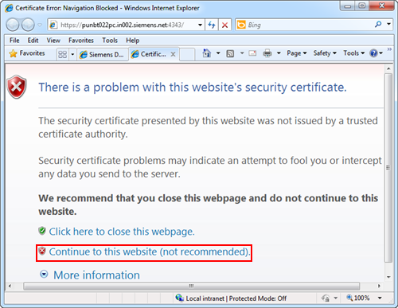Click the Print icon in toolbar

pos(267,53)
